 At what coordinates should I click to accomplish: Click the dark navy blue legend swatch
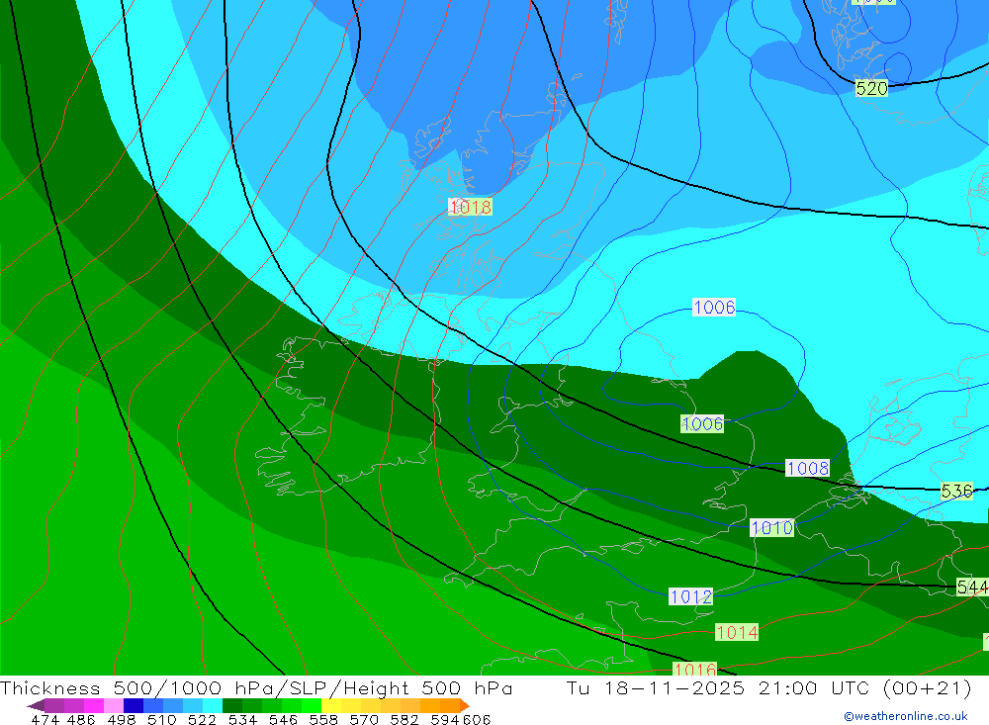tap(134, 705)
